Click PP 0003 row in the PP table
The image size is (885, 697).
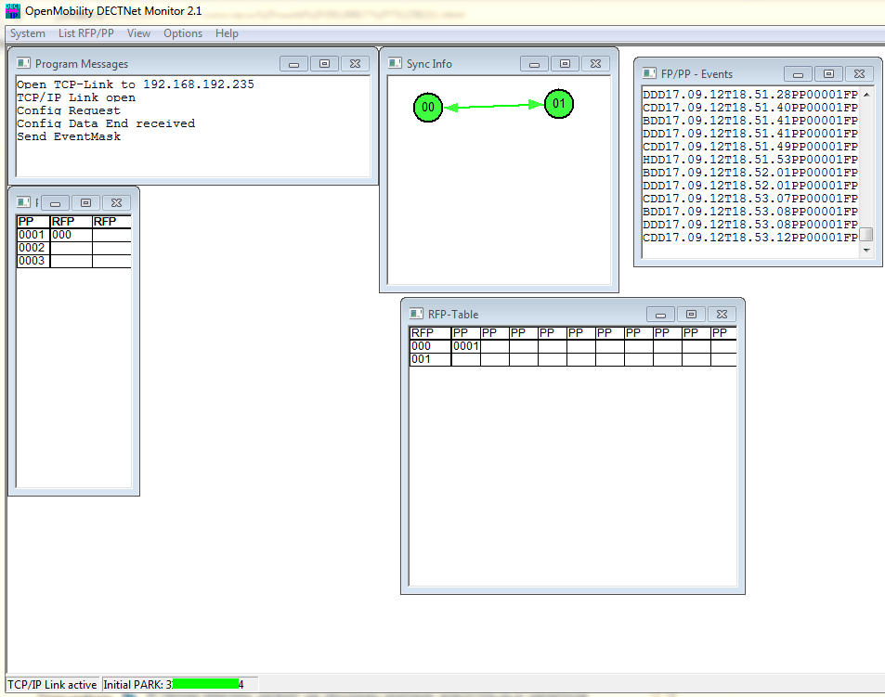74,261
